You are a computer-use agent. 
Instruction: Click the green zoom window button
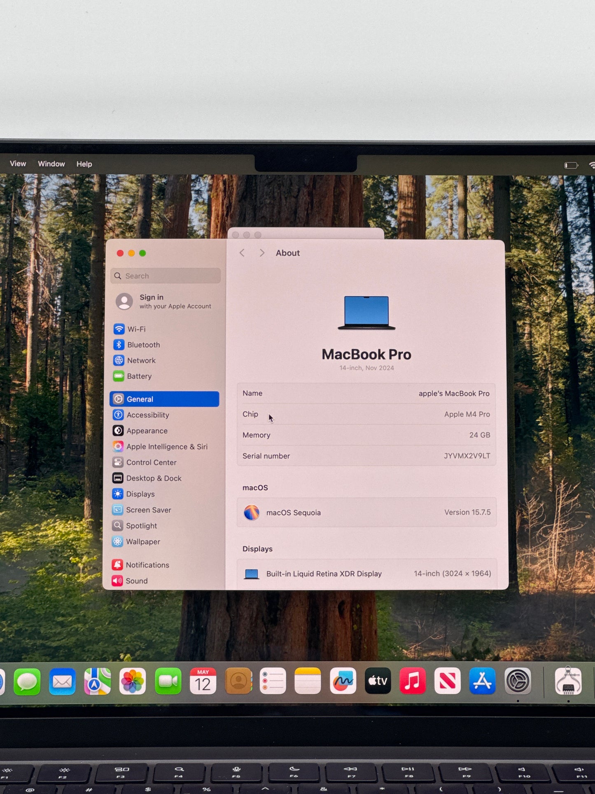pos(142,253)
